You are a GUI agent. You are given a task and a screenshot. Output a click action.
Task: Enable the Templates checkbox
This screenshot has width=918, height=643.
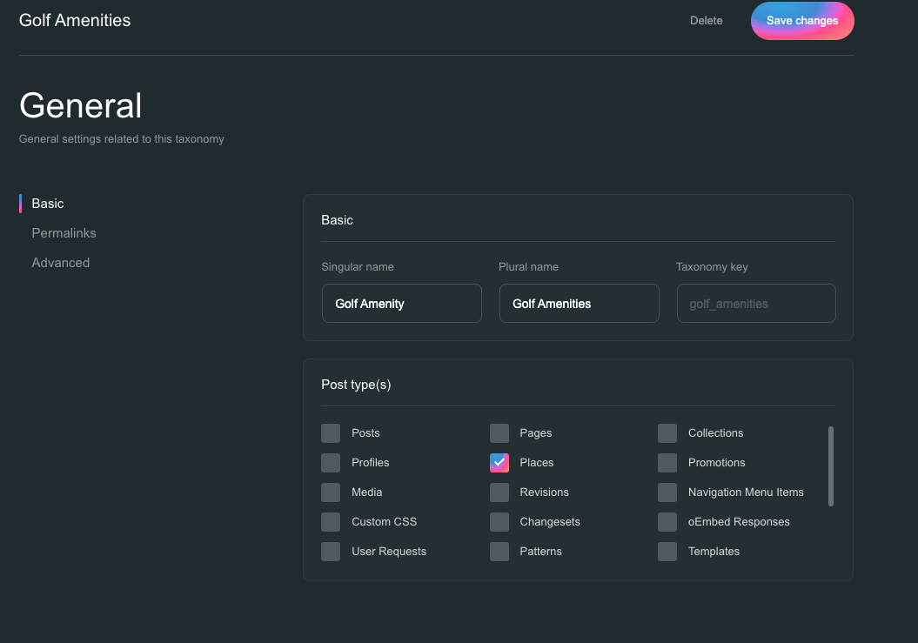(667, 552)
